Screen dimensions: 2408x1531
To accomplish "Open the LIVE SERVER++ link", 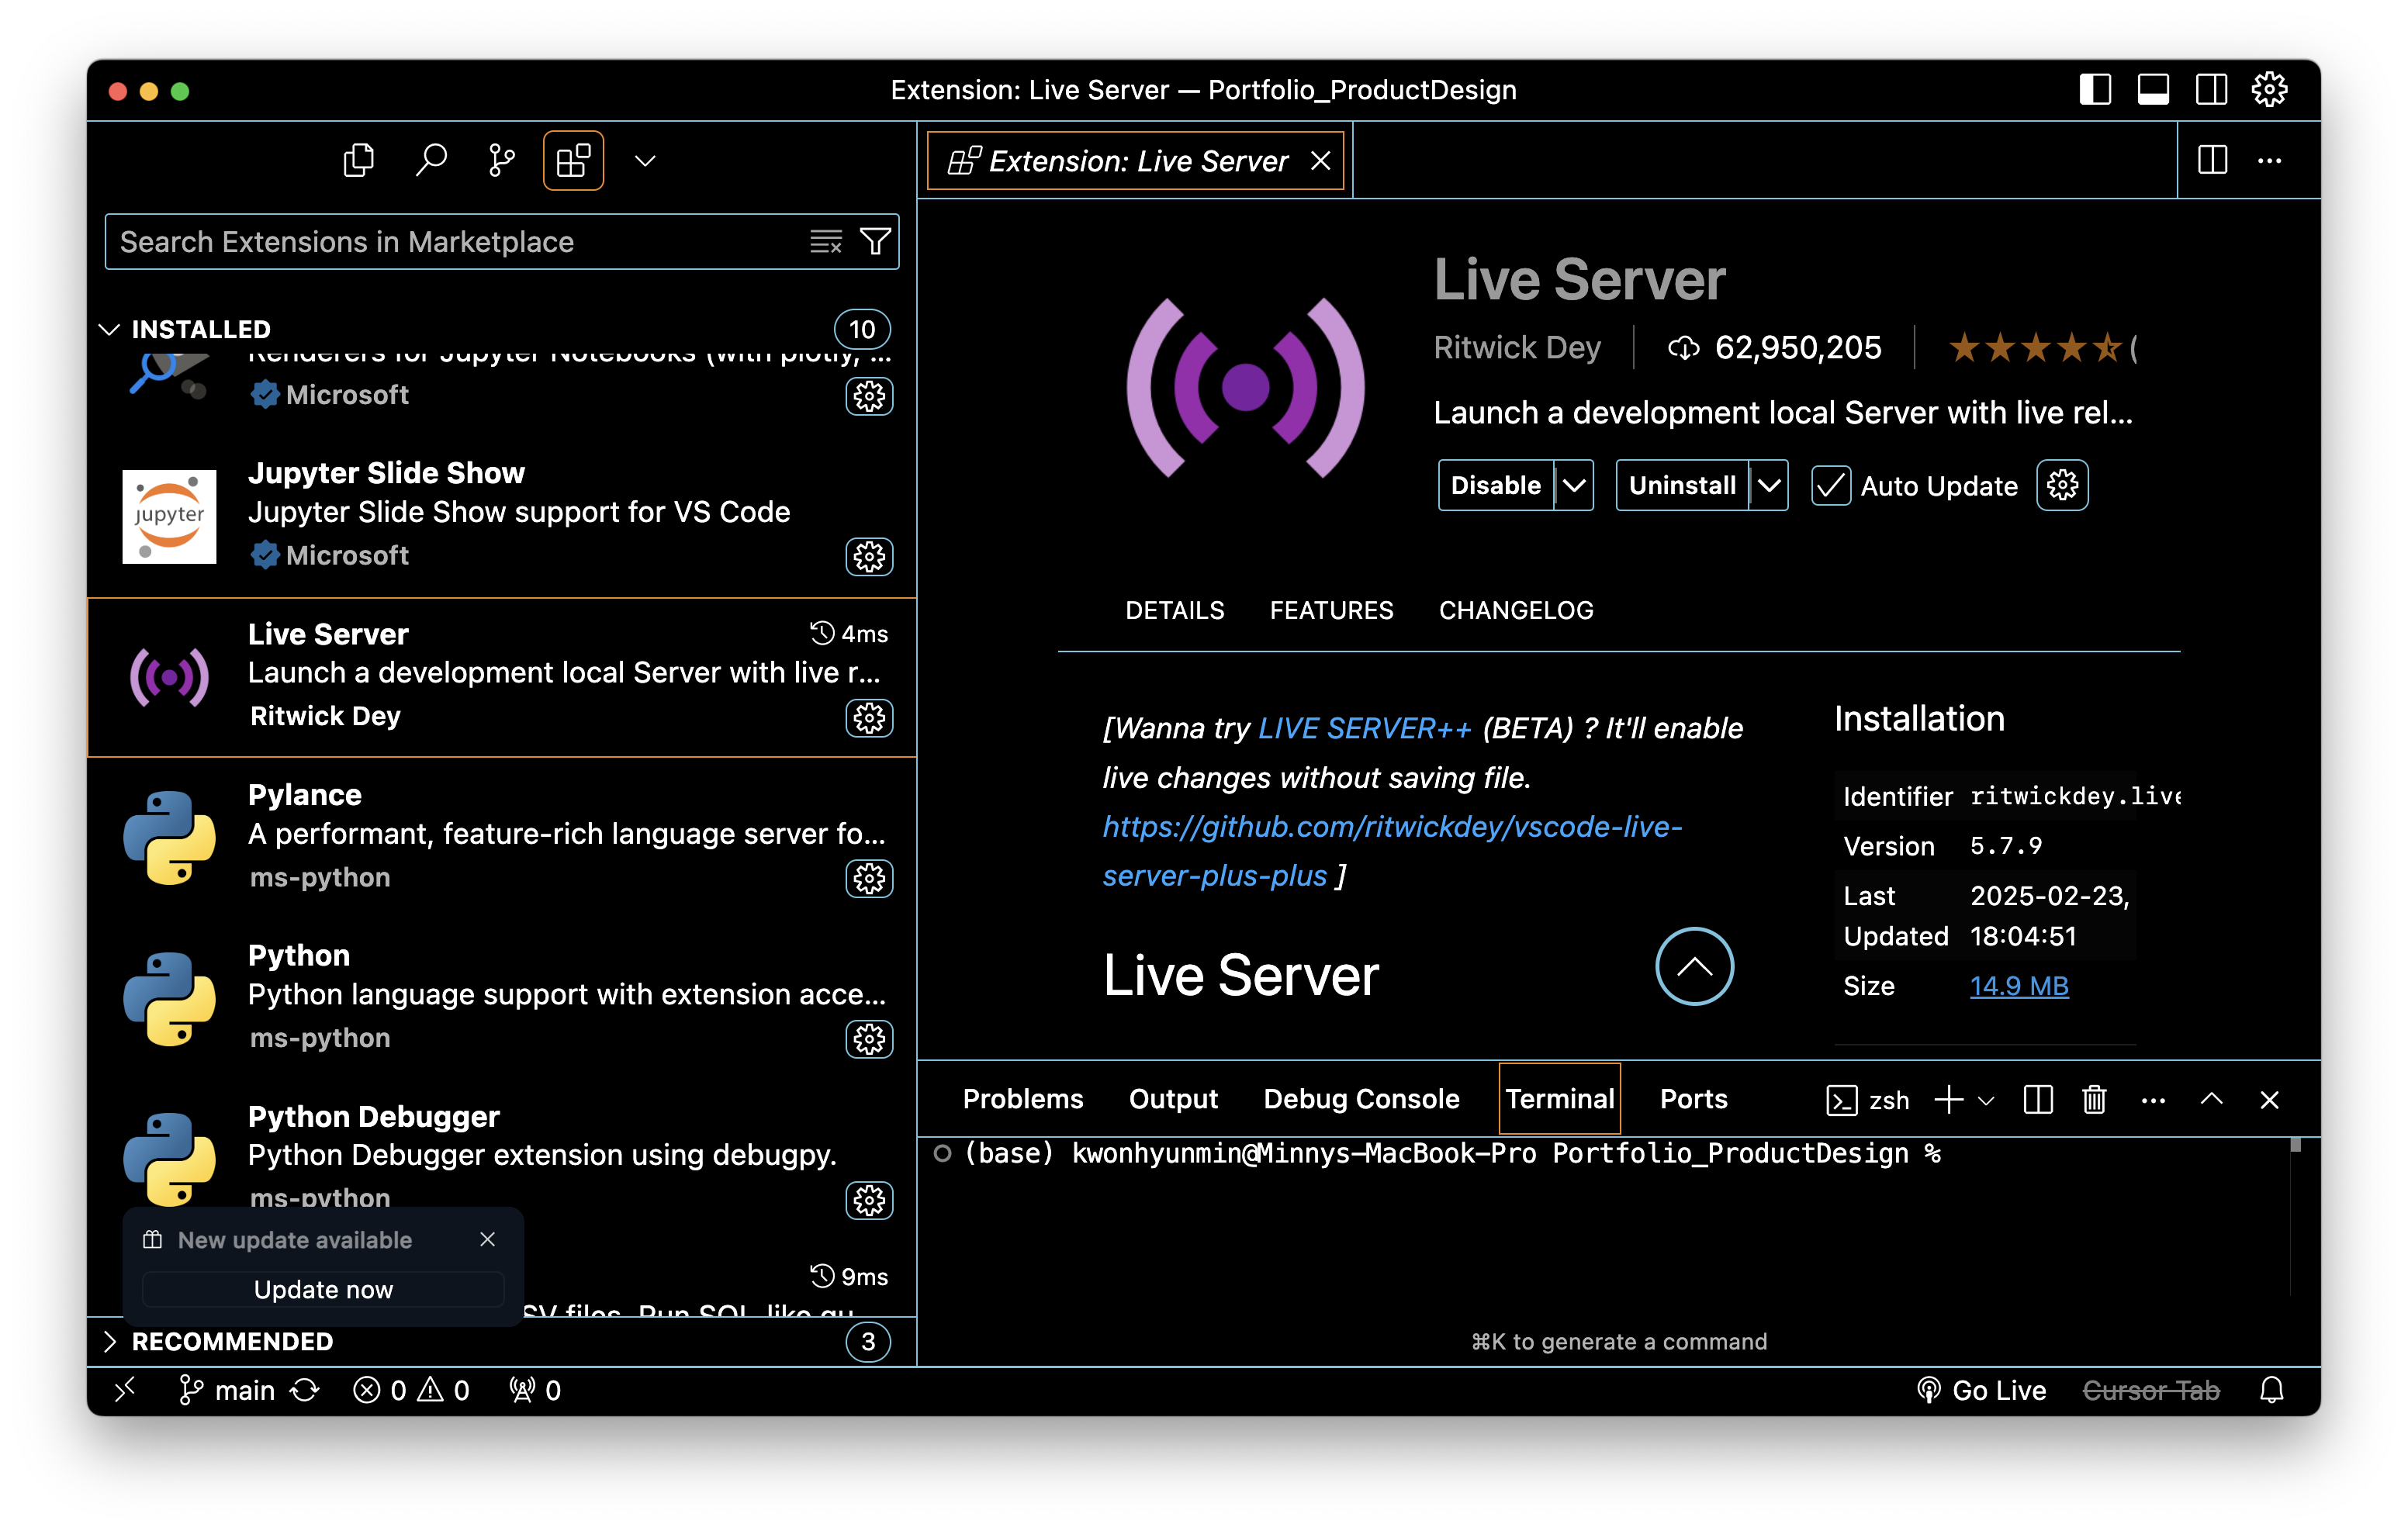I will click(1364, 728).
